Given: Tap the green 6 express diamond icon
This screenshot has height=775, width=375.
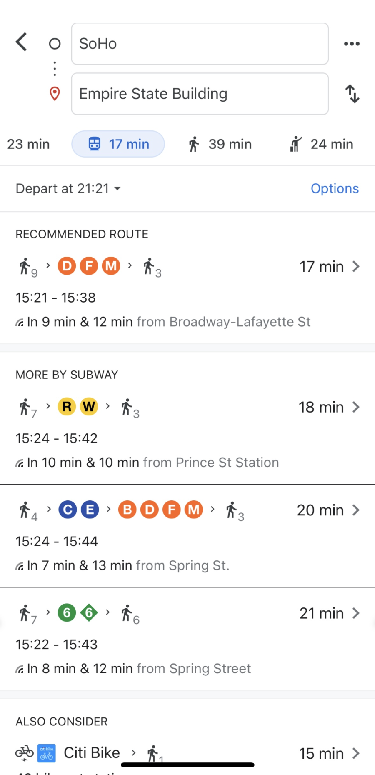Looking at the screenshot, I should [x=89, y=613].
